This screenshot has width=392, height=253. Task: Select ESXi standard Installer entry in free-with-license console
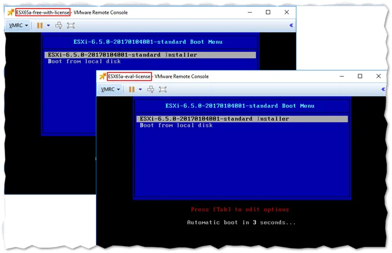point(150,55)
